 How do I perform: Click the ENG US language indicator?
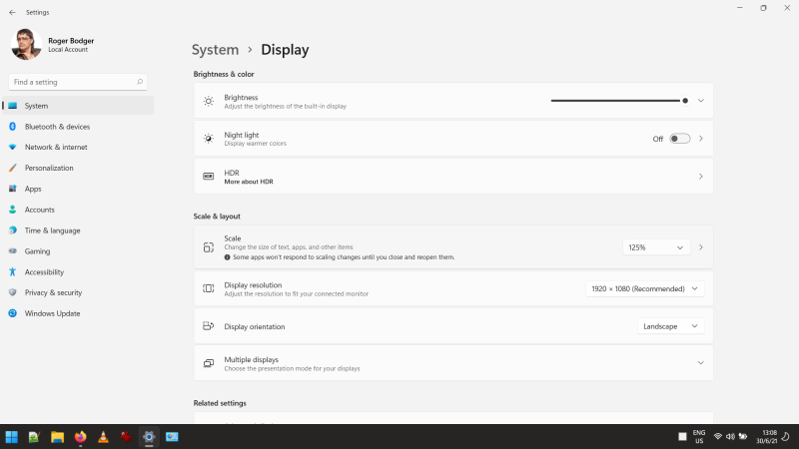[x=699, y=437]
